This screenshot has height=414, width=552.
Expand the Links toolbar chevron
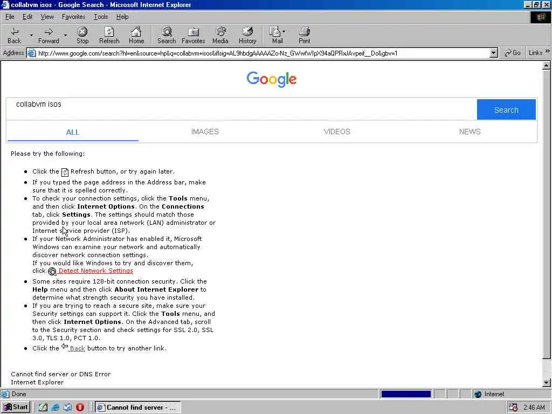(548, 51)
